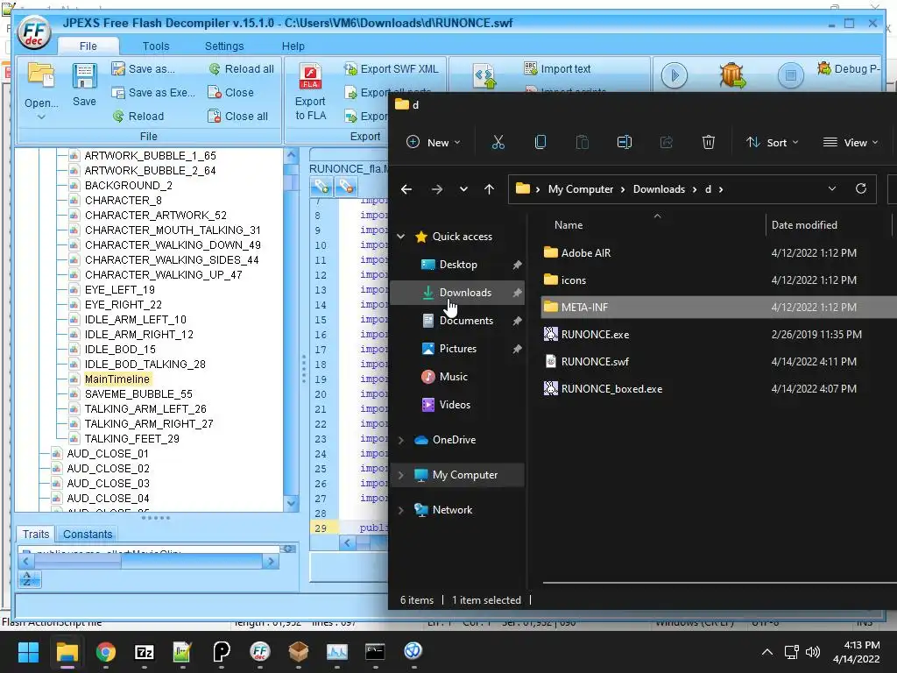
Task: Click the Debug bug icon
Action: tap(732, 75)
